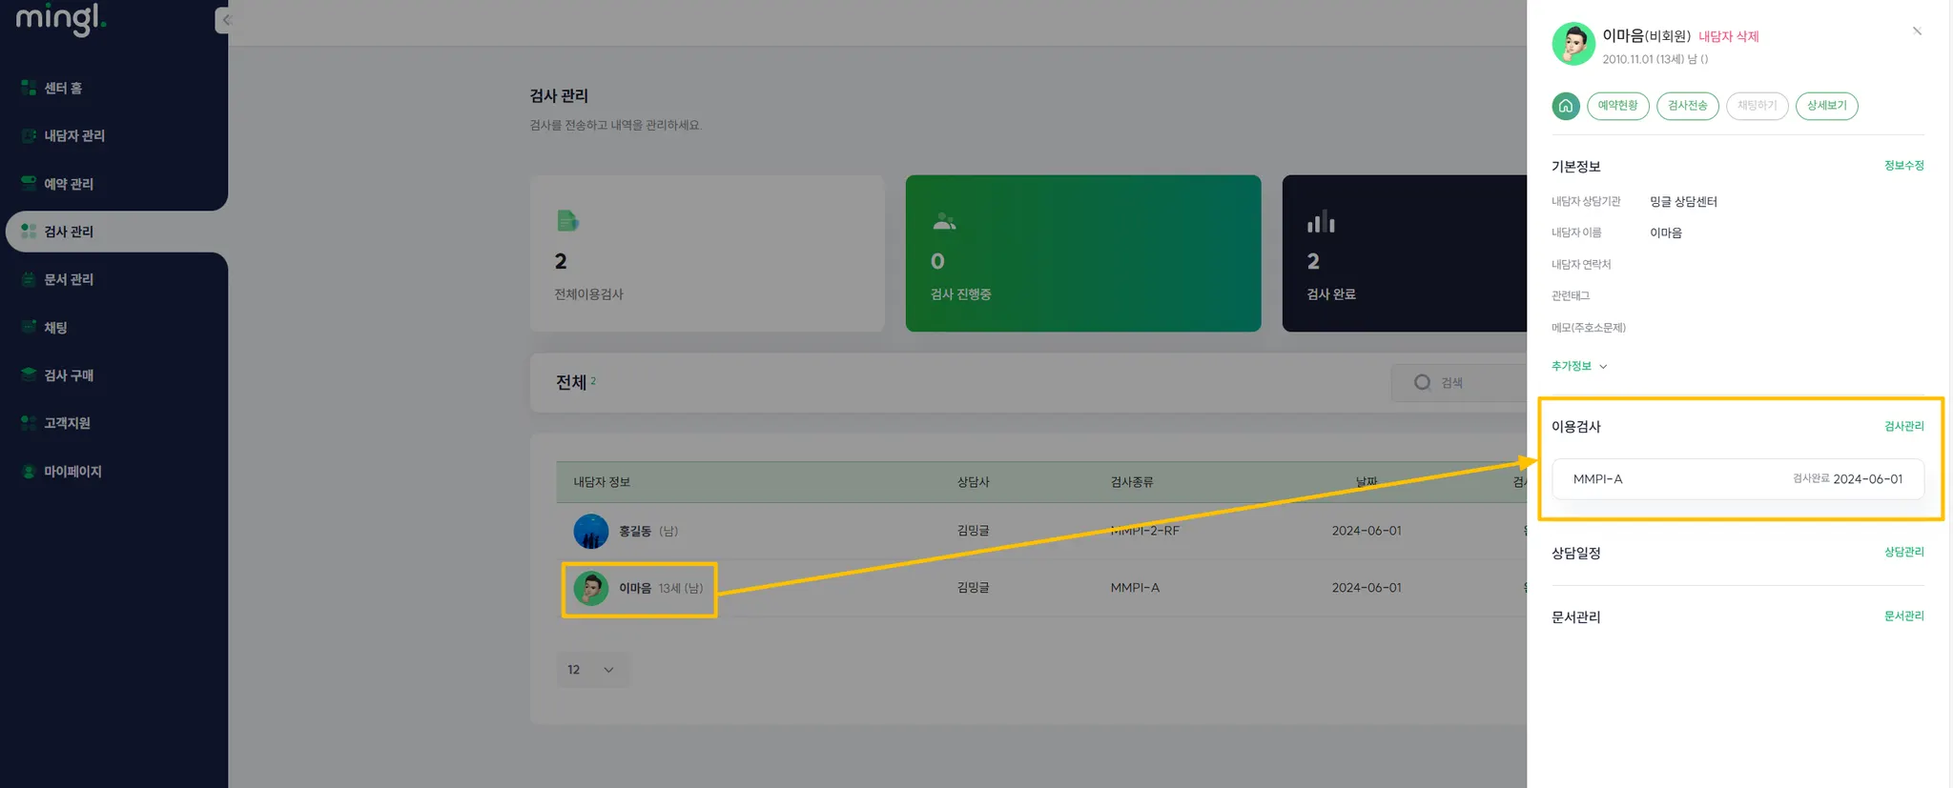Click 김밍글 counselor in 홍길동 row
Screen dimensions: 1953x788
tap(973, 531)
